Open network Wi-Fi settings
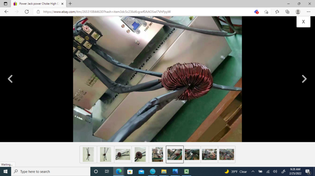315x176 pixels. (268, 171)
